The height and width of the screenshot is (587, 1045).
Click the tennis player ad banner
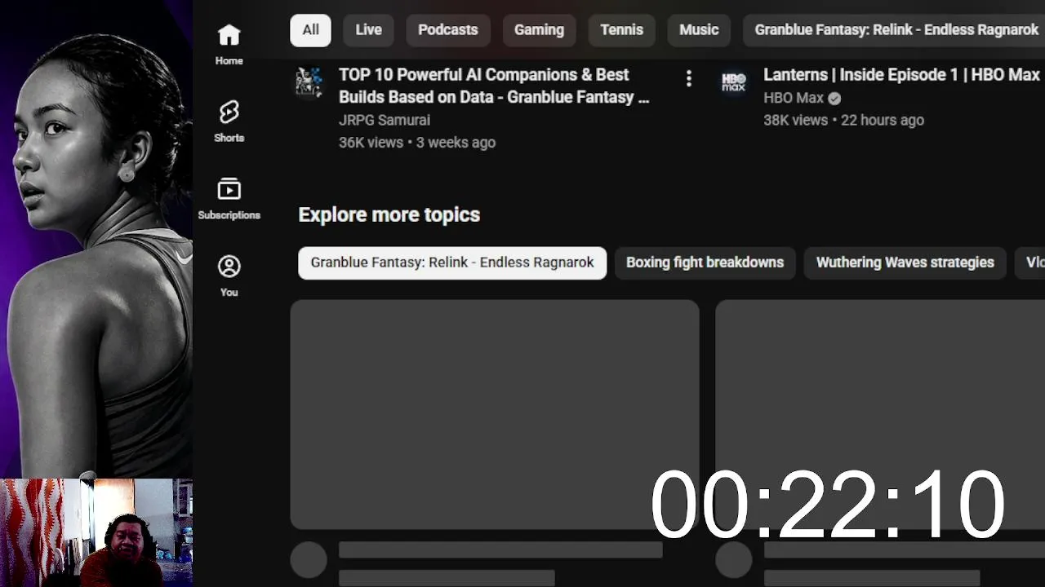point(96,239)
